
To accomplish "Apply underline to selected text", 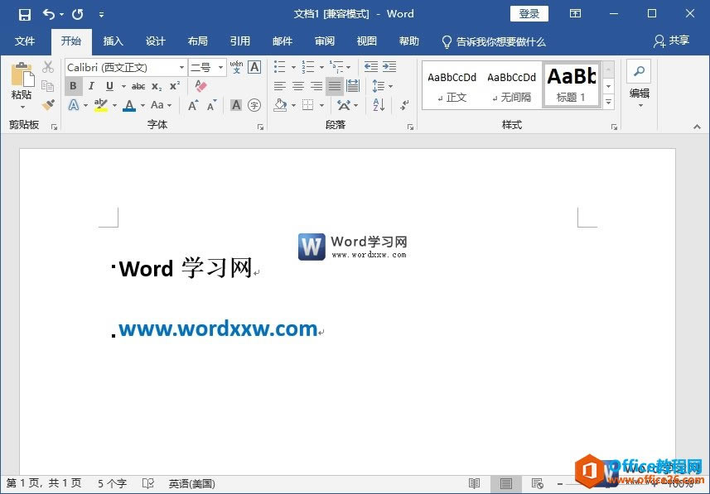I will point(109,86).
